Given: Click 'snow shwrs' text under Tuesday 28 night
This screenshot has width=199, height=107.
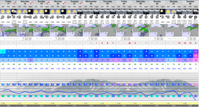Looking at the screenshot, I should tap(196, 22).
